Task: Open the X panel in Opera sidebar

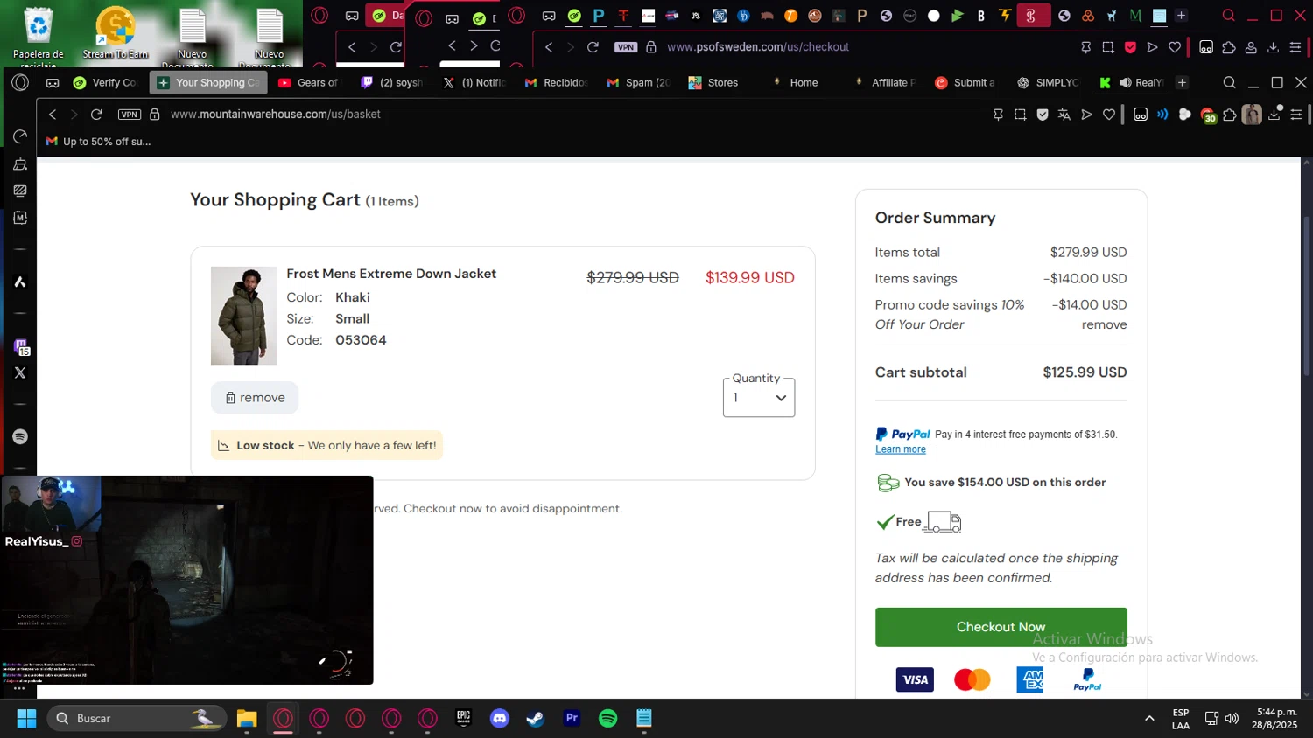Action: 20,372
